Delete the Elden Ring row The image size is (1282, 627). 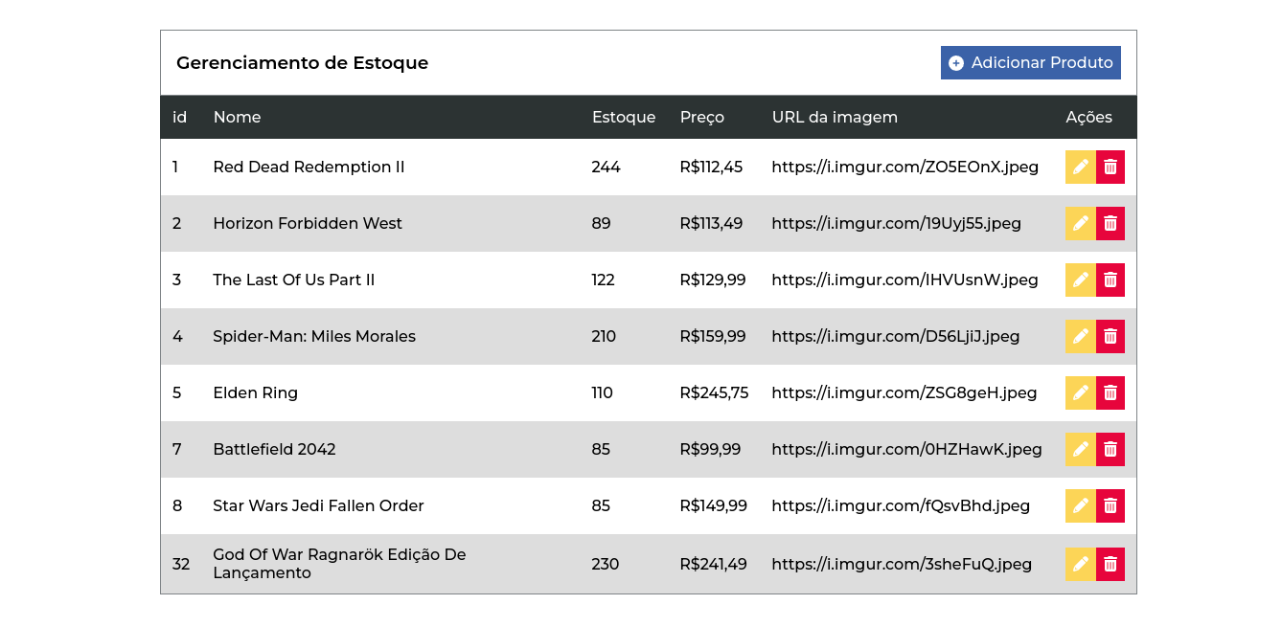point(1110,392)
